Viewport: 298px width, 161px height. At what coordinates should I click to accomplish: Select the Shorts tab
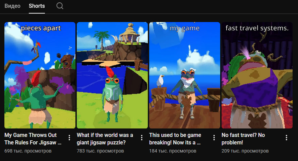point(37,6)
